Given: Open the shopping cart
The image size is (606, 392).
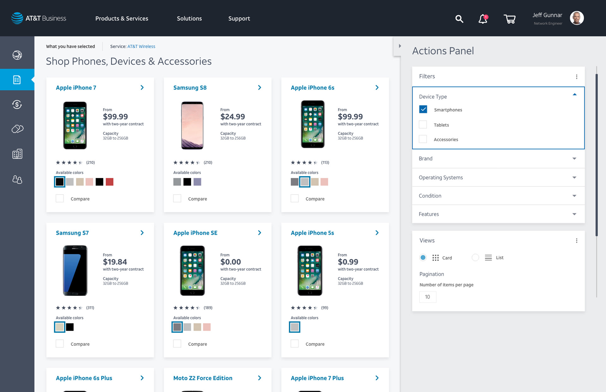Looking at the screenshot, I should (x=509, y=19).
